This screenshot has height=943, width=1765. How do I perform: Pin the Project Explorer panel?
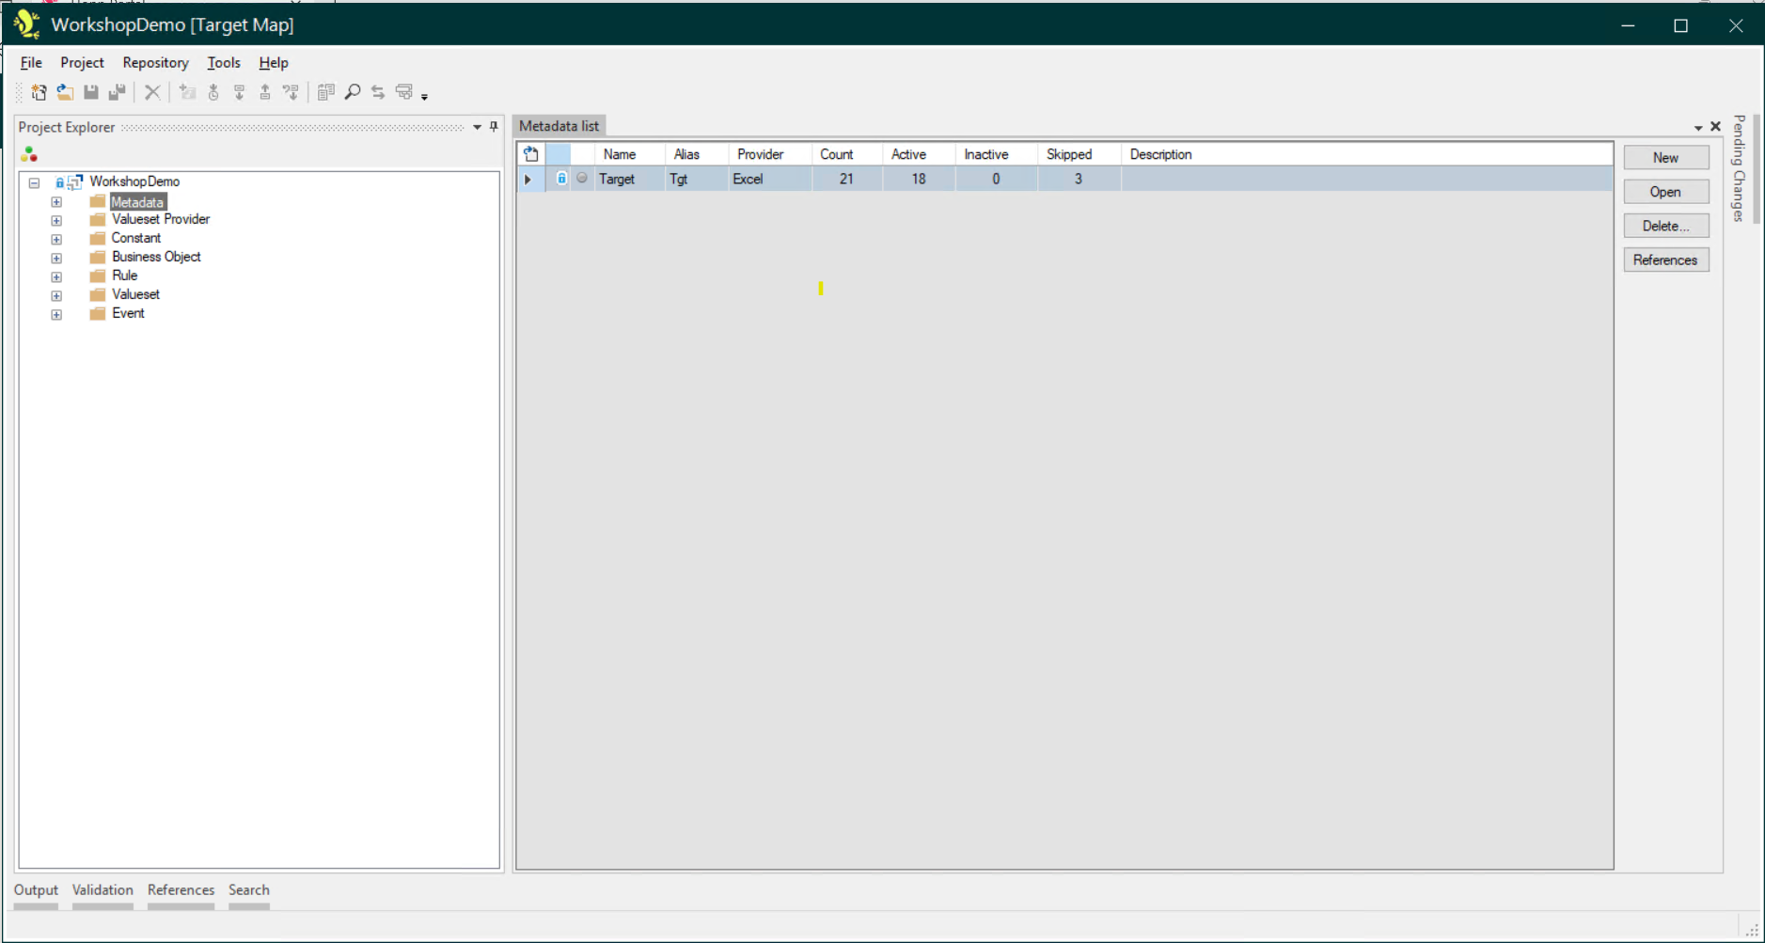click(494, 127)
